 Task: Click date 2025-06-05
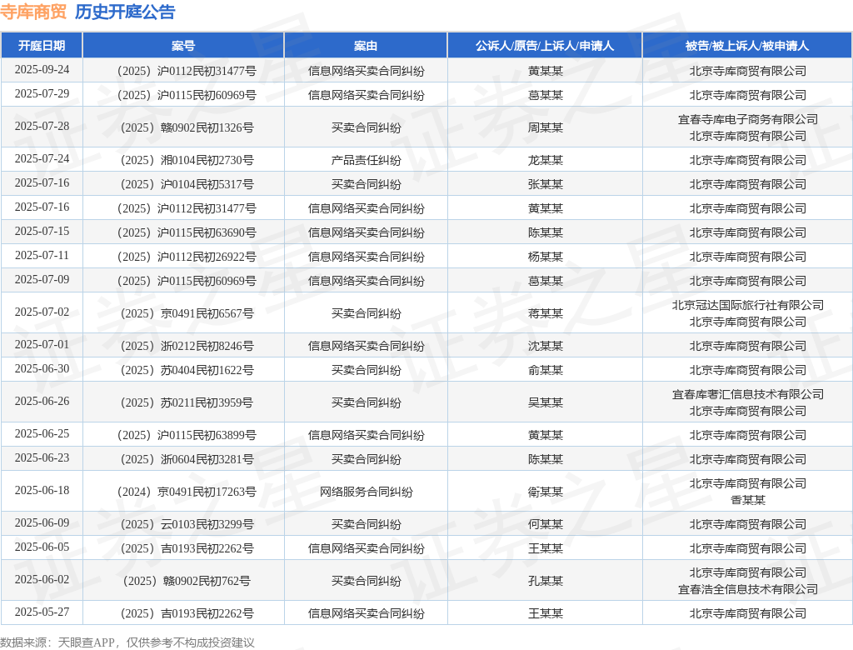coord(42,547)
